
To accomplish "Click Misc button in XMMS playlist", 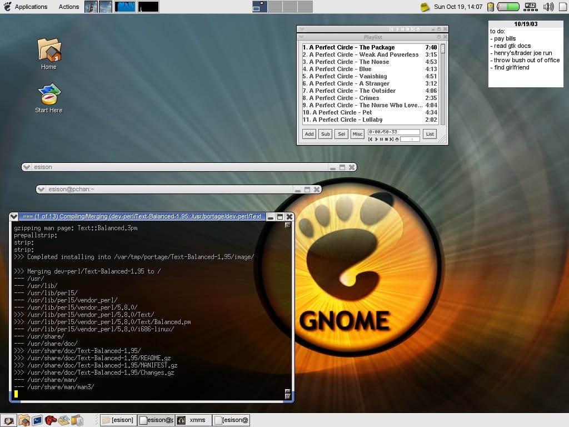I will 357,134.
